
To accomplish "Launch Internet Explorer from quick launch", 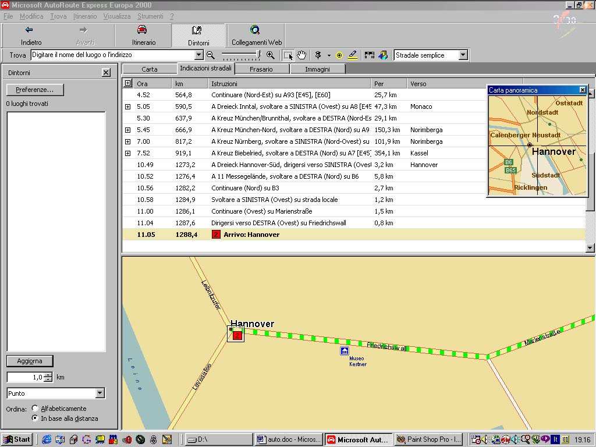I will click(47, 440).
